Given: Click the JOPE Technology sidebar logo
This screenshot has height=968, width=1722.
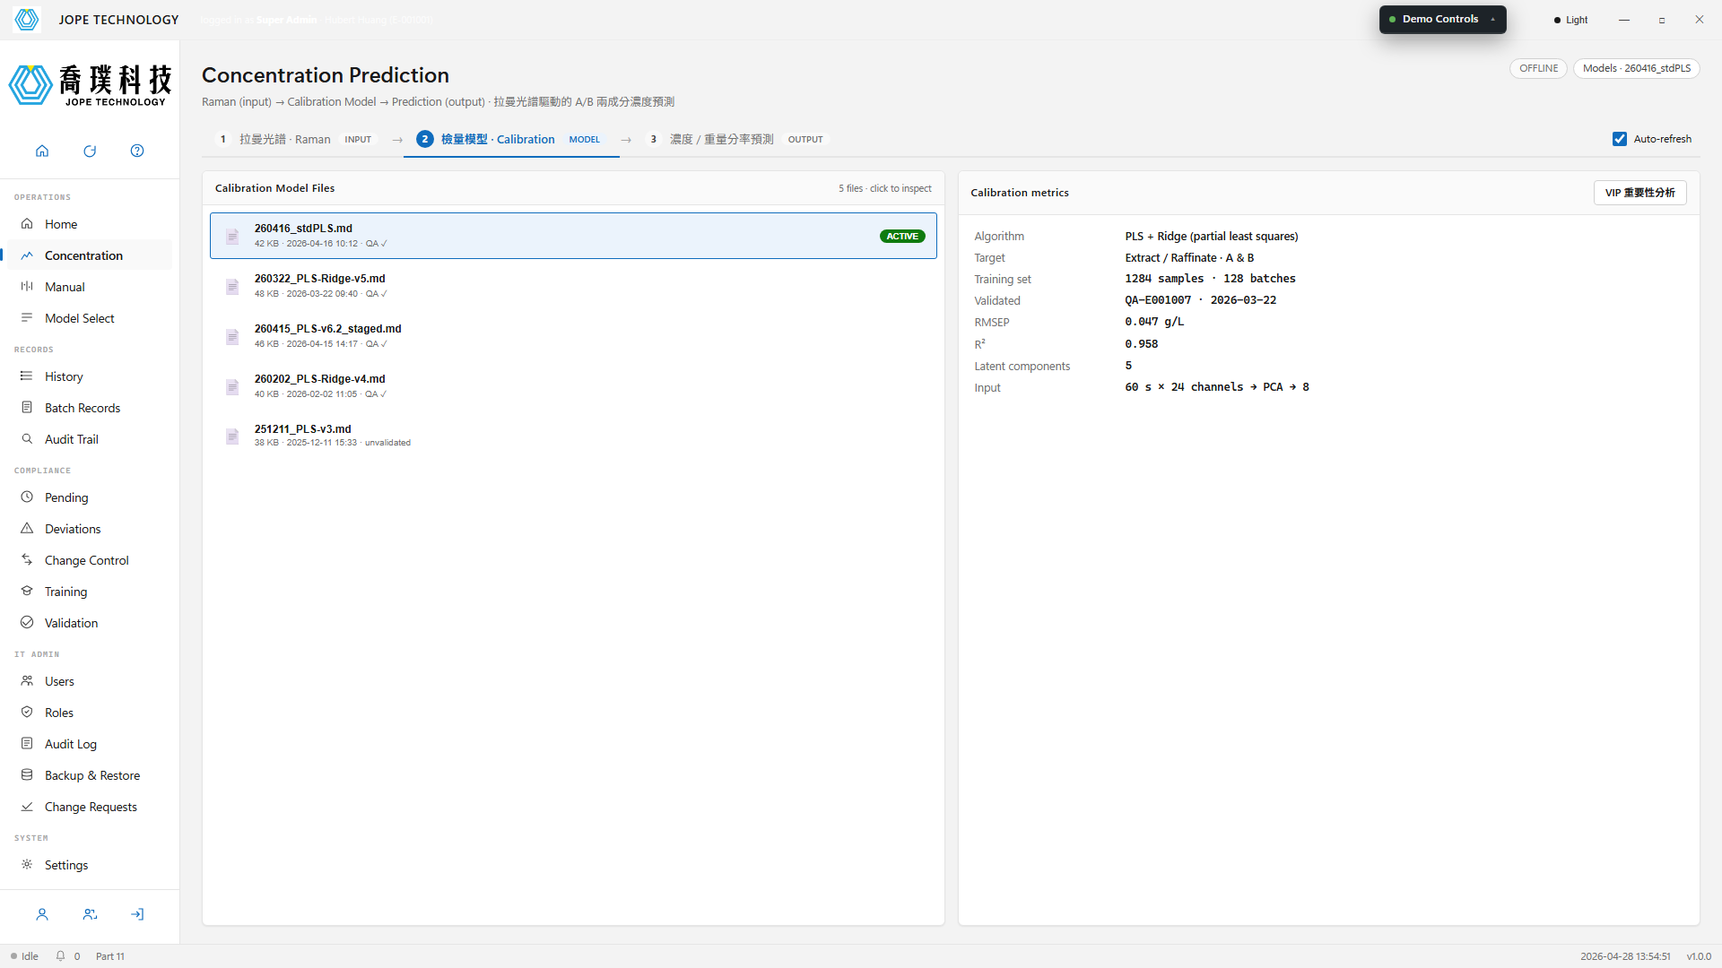Looking at the screenshot, I should pos(90,86).
